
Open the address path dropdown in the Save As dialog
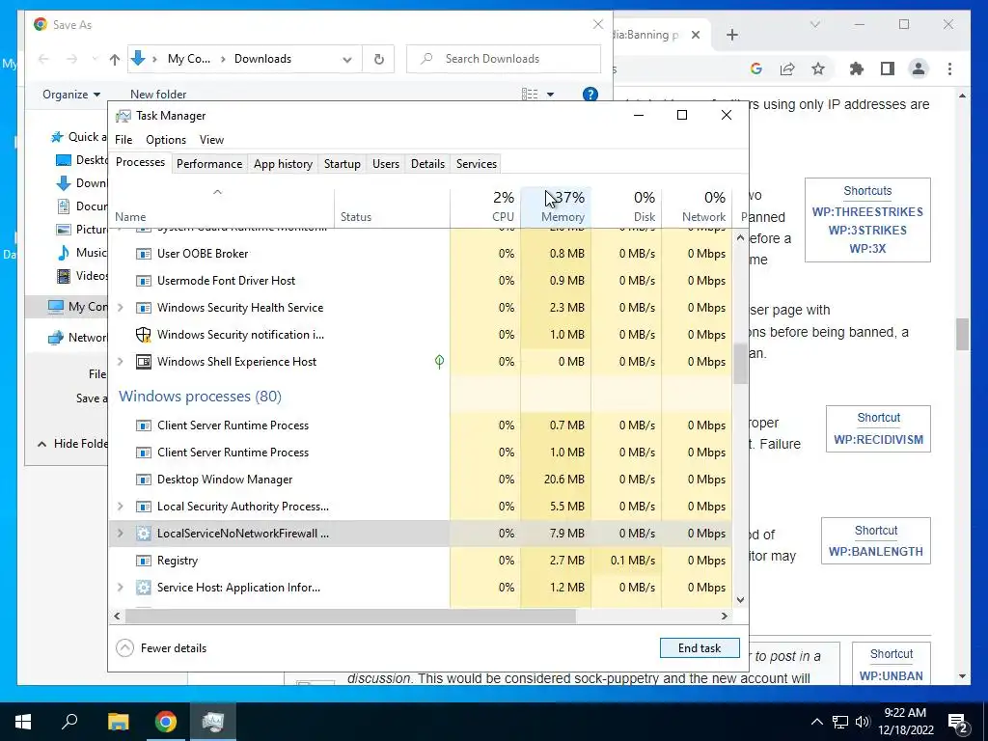point(347,59)
